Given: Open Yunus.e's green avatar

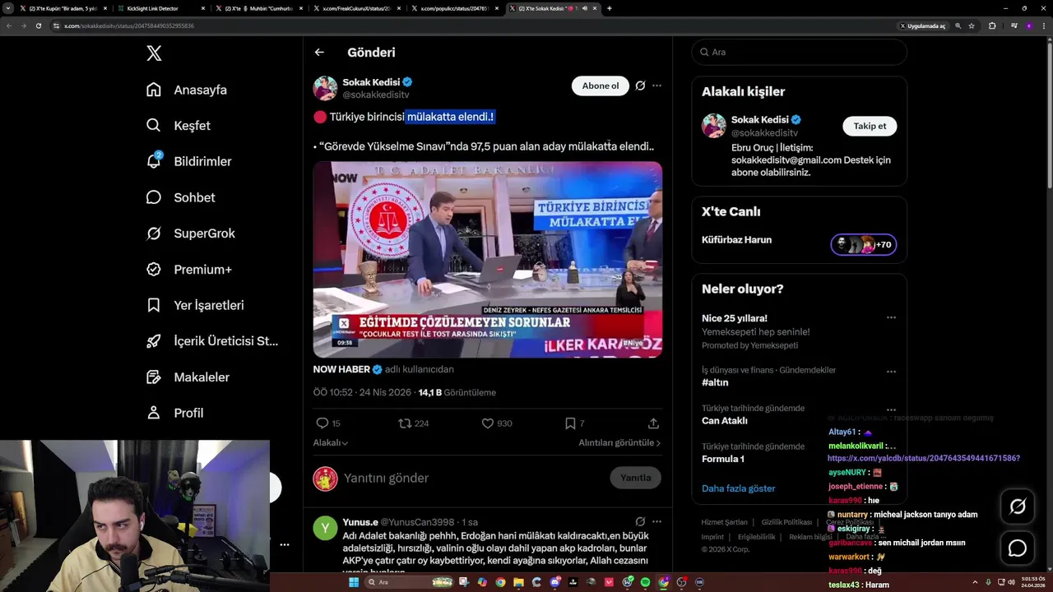Looking at the screenshot, I should 325,527.
